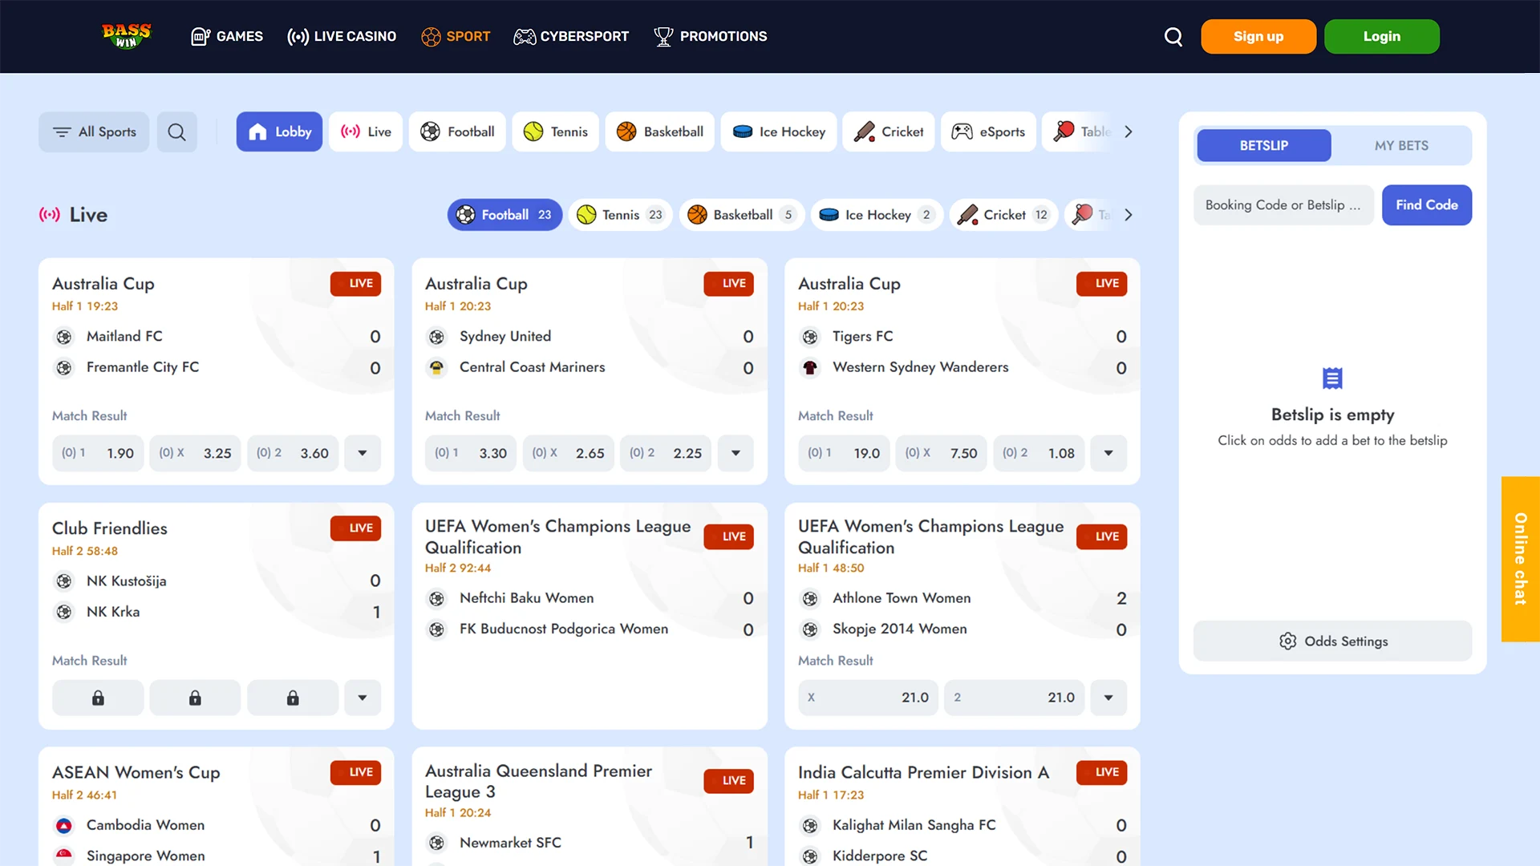Select Live tab in sports bar

coord(366,132)
